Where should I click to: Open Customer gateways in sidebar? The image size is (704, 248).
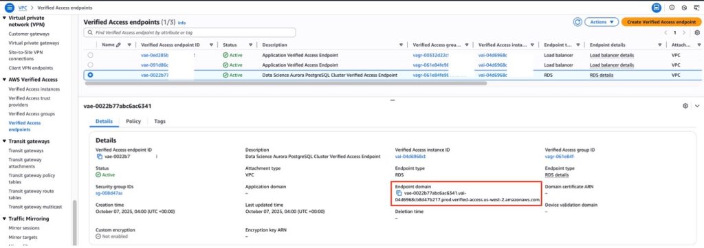(x=29, y=34)
